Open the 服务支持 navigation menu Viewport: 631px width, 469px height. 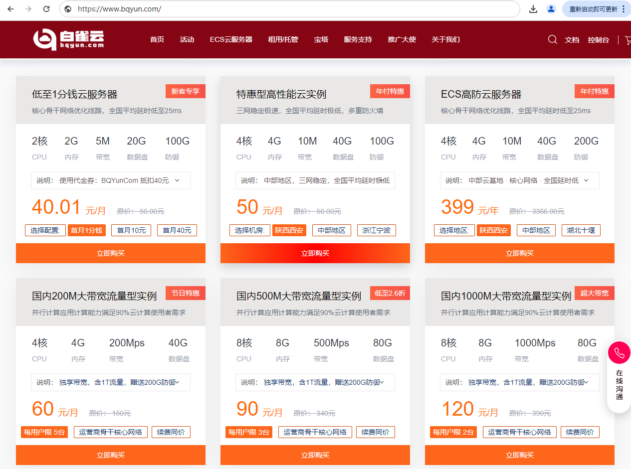click(x=358, y=39)
